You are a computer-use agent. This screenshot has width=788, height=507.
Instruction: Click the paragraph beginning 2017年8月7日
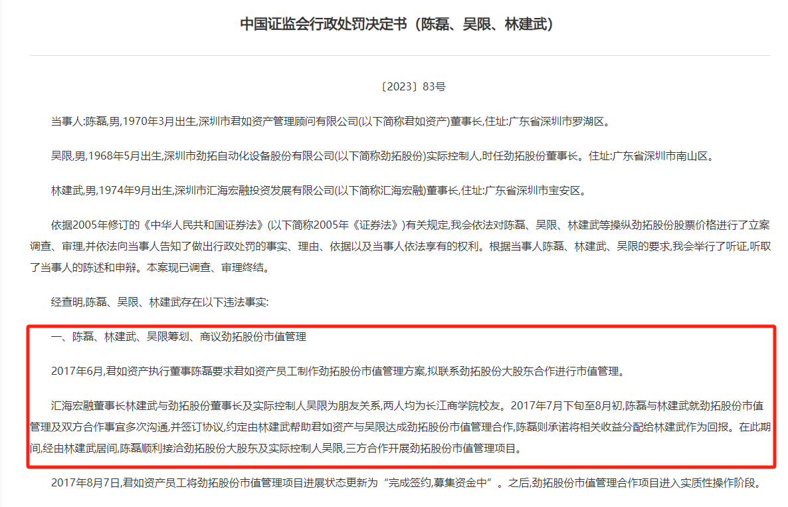[407, 483]
